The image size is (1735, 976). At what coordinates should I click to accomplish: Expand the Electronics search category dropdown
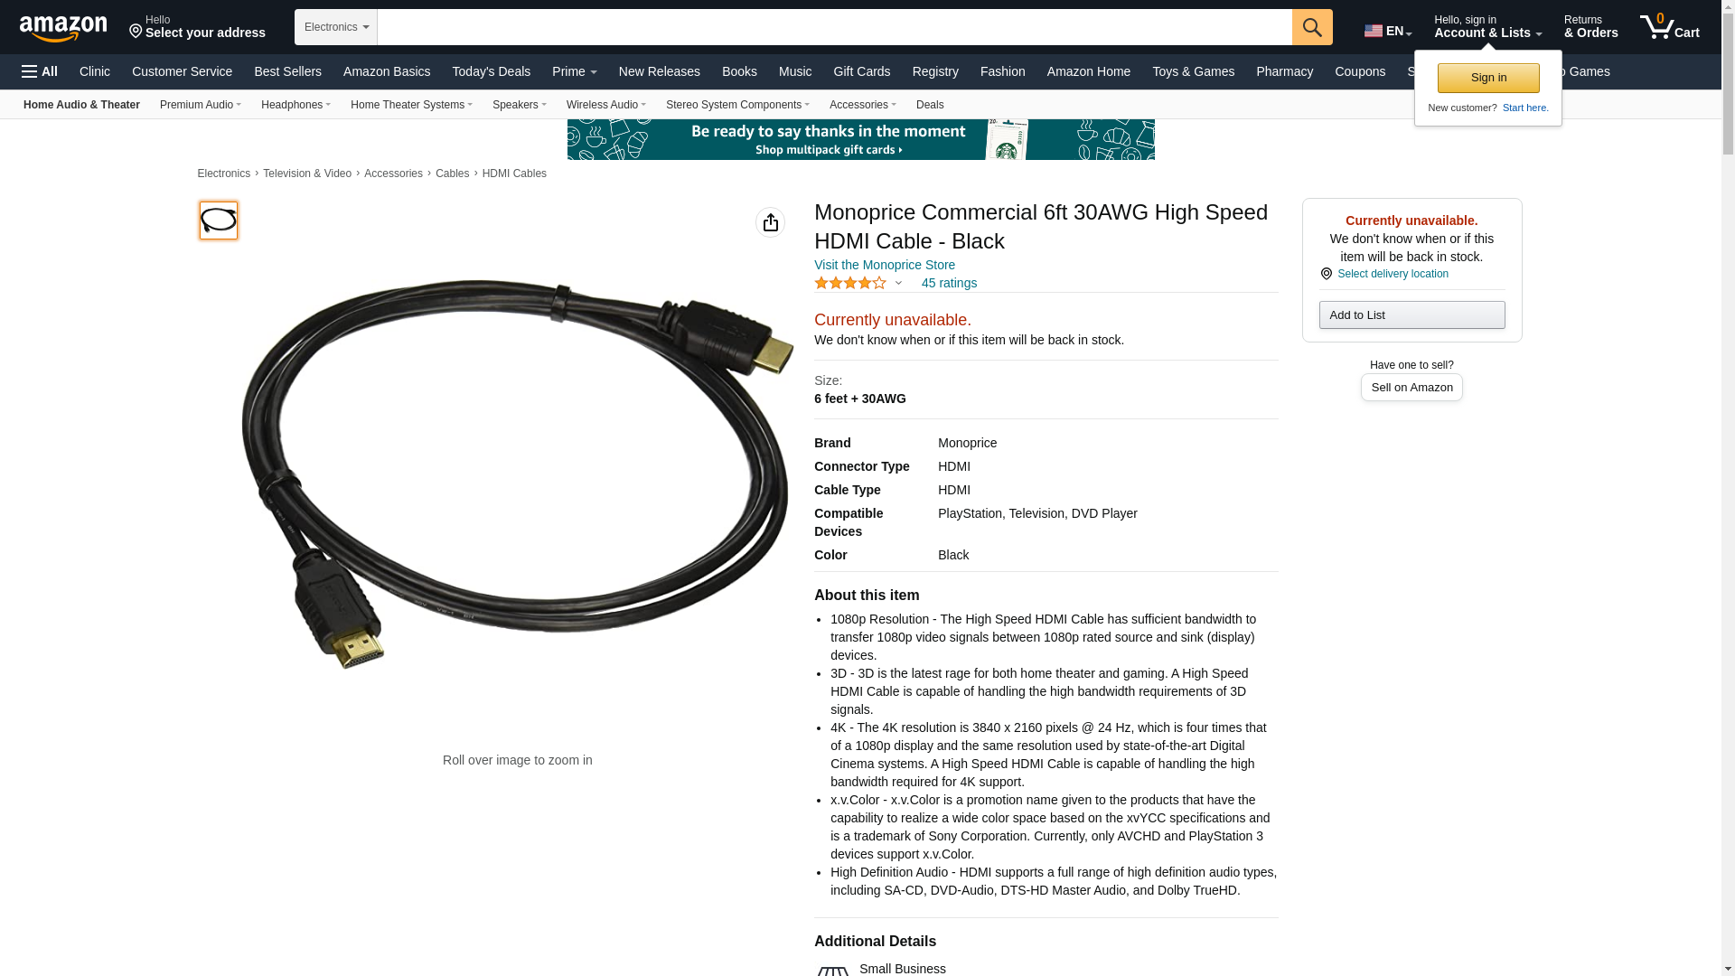[336, 27]
